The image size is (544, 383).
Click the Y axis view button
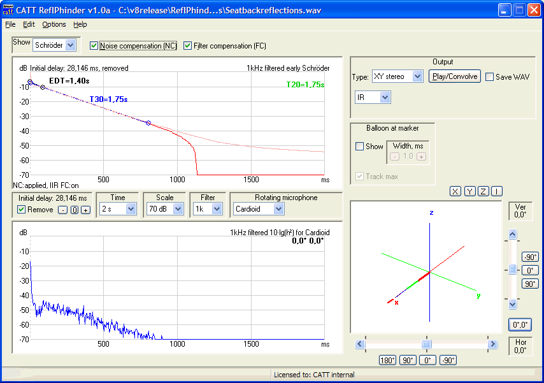tap(469, 191)
